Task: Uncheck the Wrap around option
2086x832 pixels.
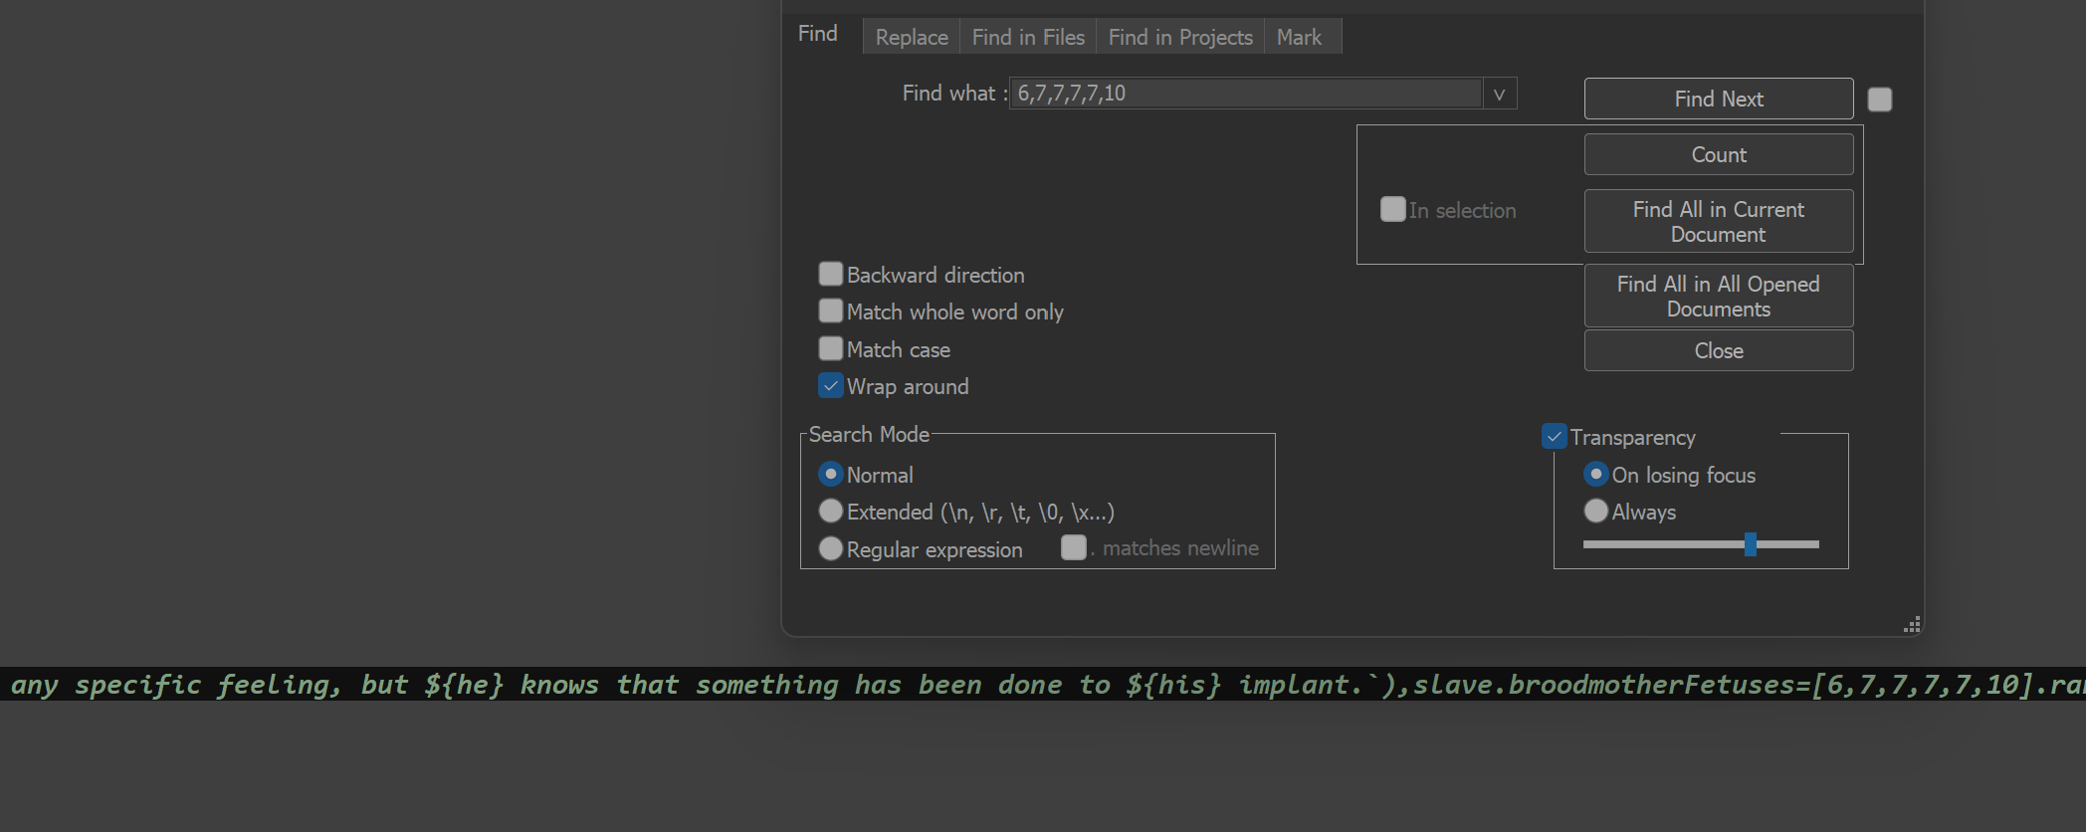Action: [831, 386]
